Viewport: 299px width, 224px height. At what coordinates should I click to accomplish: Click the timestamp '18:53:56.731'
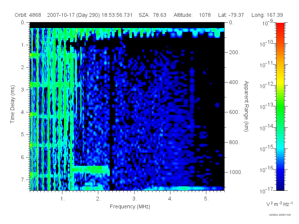pos(117,15)
